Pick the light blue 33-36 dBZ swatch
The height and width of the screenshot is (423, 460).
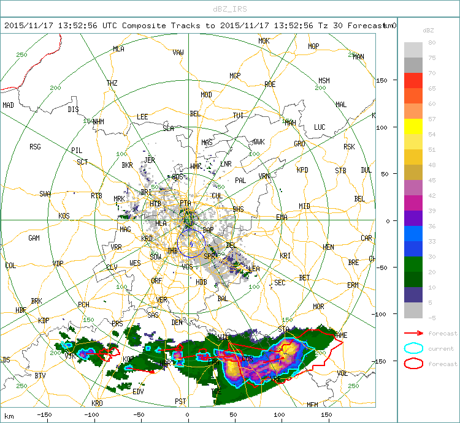coord(413,233)
